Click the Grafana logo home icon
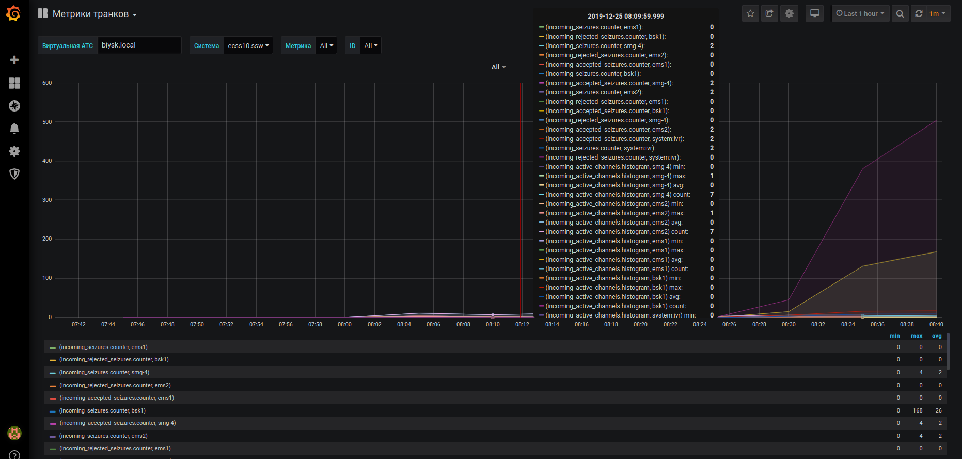 tap(14, 13)
